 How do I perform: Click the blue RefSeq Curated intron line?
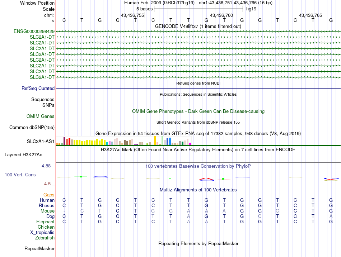point(198,89)
